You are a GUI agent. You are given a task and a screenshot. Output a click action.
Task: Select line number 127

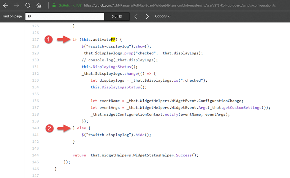35,39
